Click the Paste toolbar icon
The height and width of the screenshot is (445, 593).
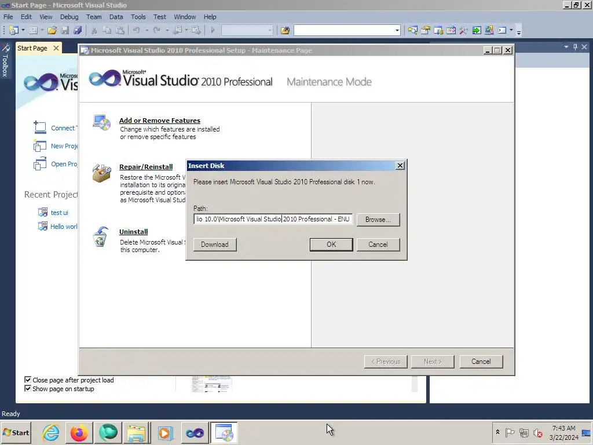[x=120, y=30]
